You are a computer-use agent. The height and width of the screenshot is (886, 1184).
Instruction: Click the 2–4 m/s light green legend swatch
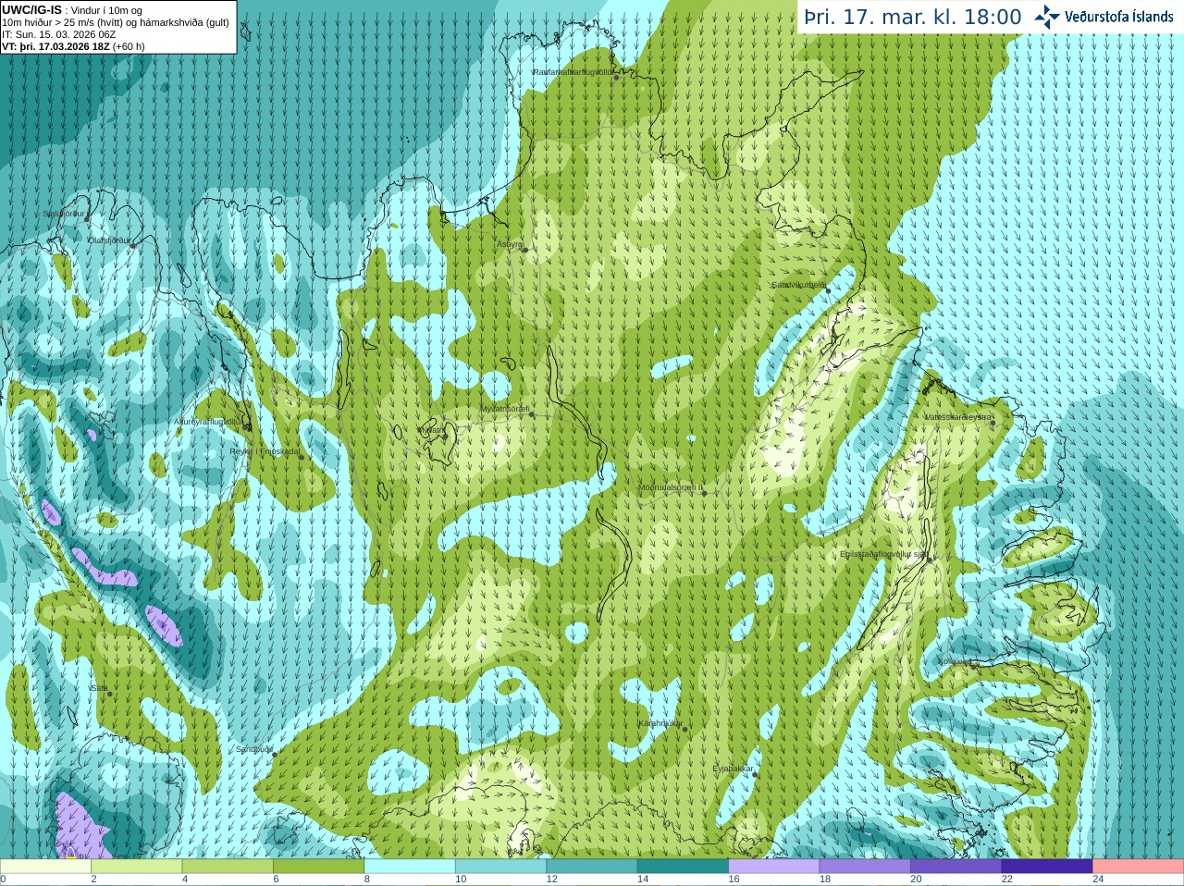(136, 867)
